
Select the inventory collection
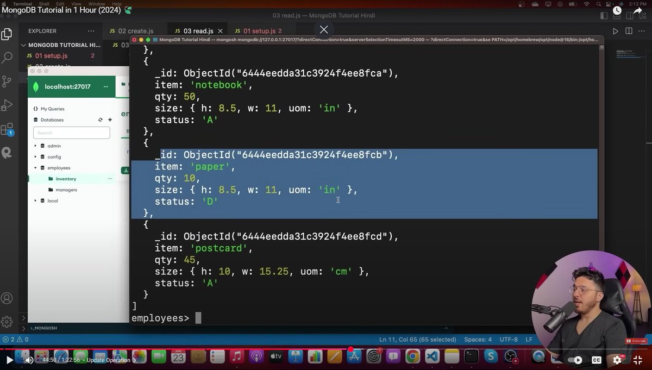click(x=66, y=179)
